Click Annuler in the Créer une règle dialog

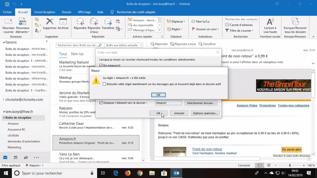click(x=179, y=113)
